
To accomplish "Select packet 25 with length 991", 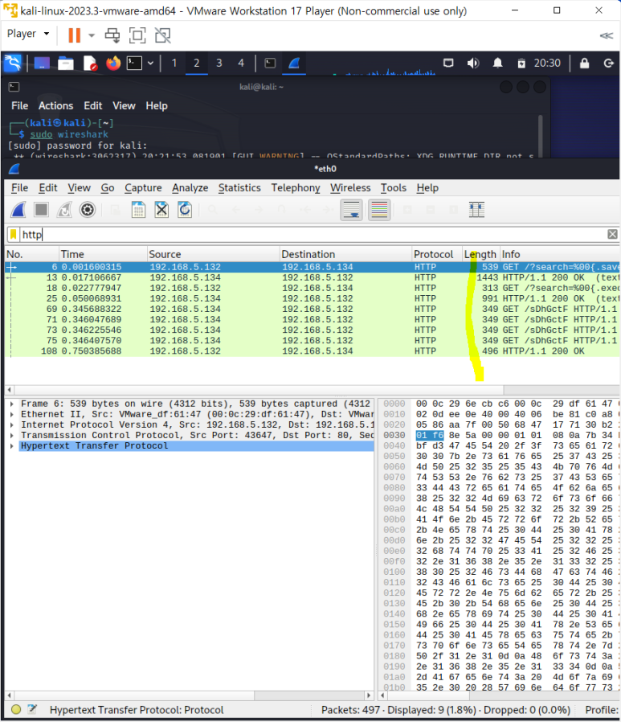I will pyautogui.click(x=313, y=298).
